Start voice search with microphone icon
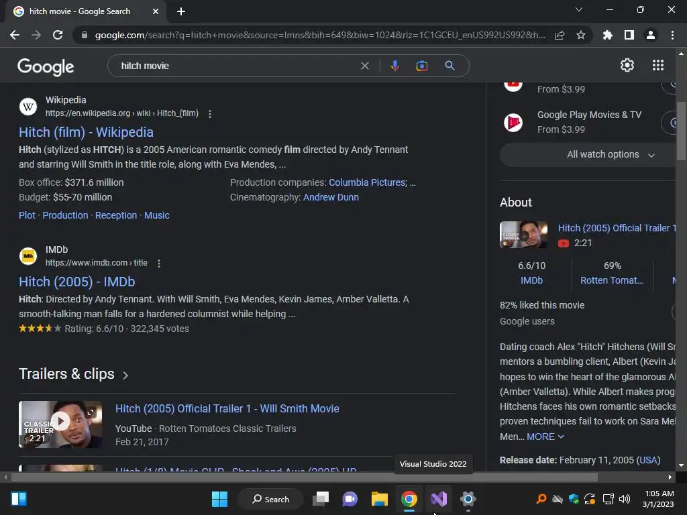 [x=394, y=66]
